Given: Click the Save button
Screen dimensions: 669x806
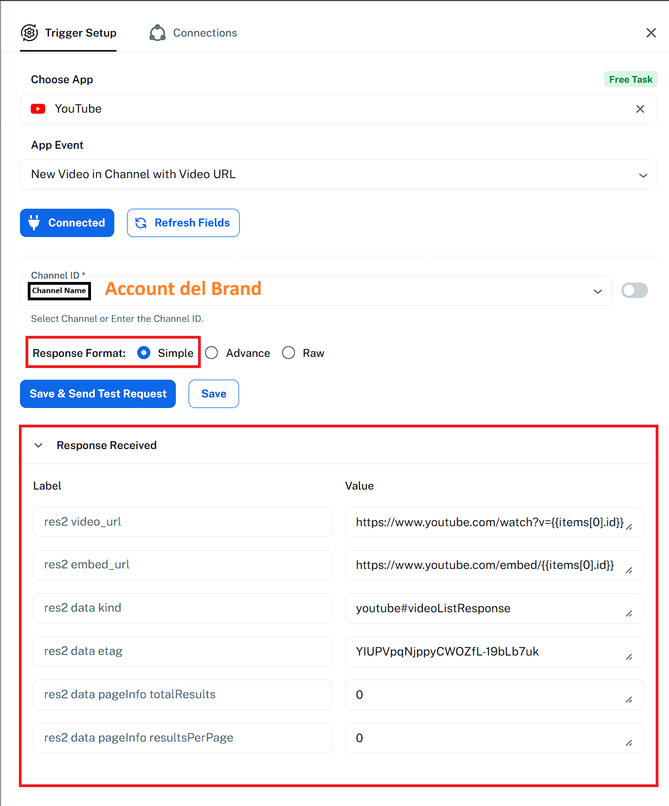Looking at the screenshot, I should click(x=214, y=394).
